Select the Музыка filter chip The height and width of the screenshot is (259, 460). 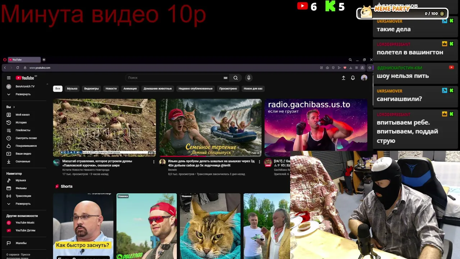coord(72,88)
